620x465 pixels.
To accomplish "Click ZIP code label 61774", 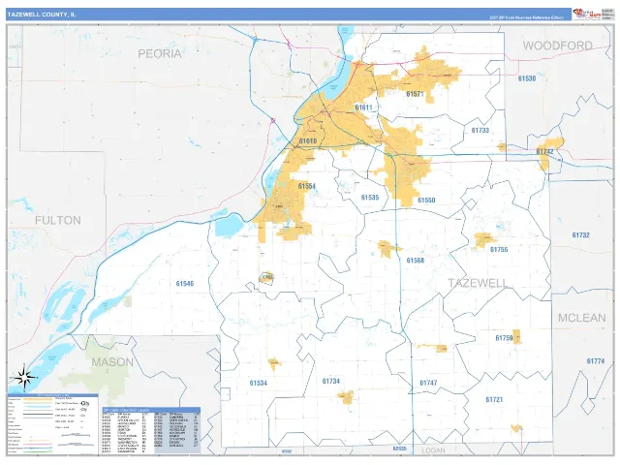I will (595, 361).
